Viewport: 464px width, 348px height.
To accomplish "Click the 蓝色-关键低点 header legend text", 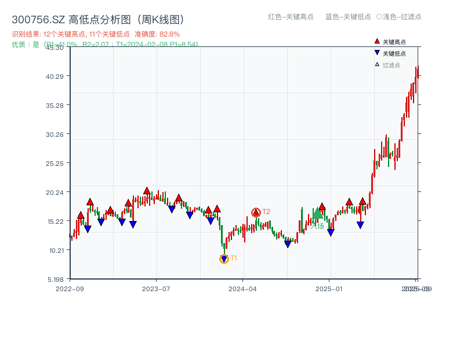I will (x=348, y=17).
